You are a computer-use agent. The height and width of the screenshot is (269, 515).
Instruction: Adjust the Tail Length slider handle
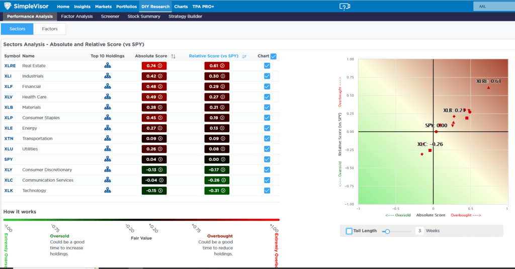click(x=387, y=231)
